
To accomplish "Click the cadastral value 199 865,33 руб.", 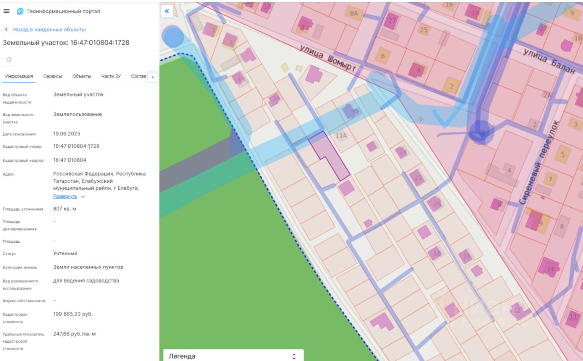I will click(73, 314).
